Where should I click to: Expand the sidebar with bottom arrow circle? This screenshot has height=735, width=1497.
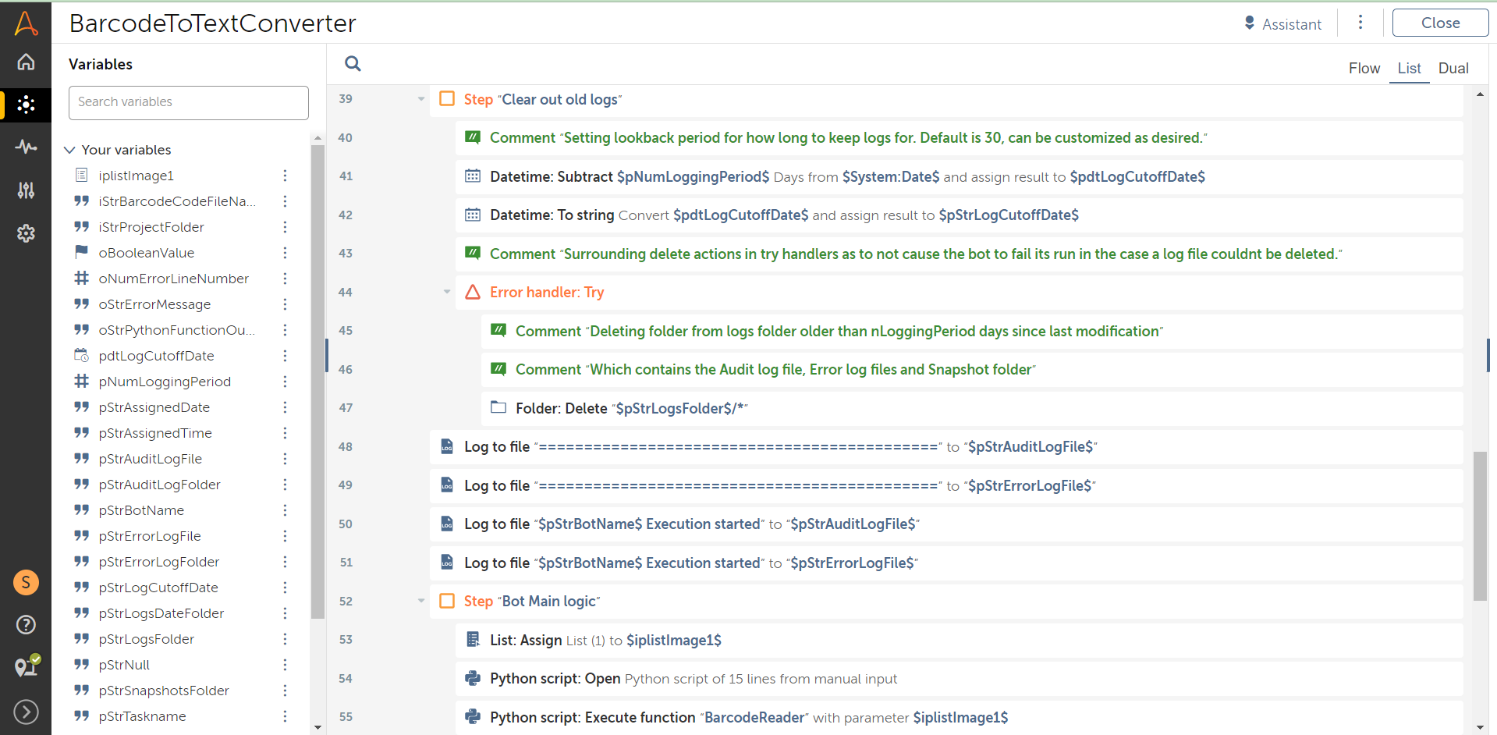26,712
